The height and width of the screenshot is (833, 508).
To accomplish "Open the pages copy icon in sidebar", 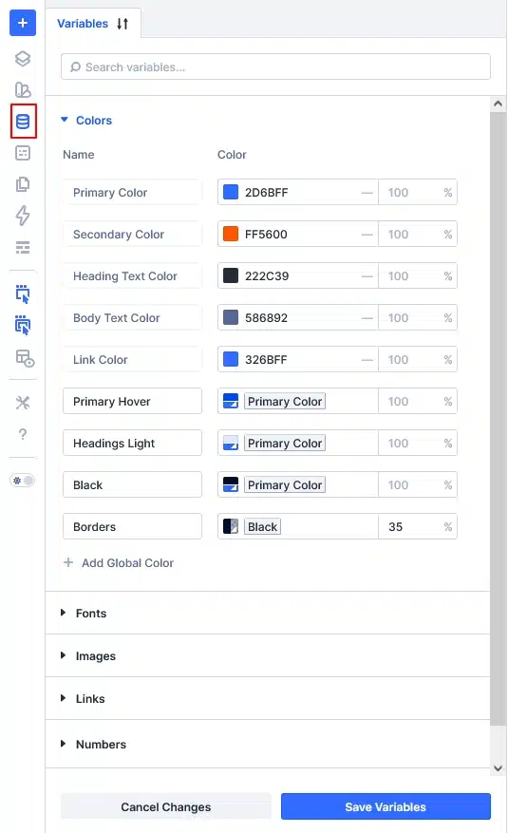I will pyautogui.click(x=23, y=184).
